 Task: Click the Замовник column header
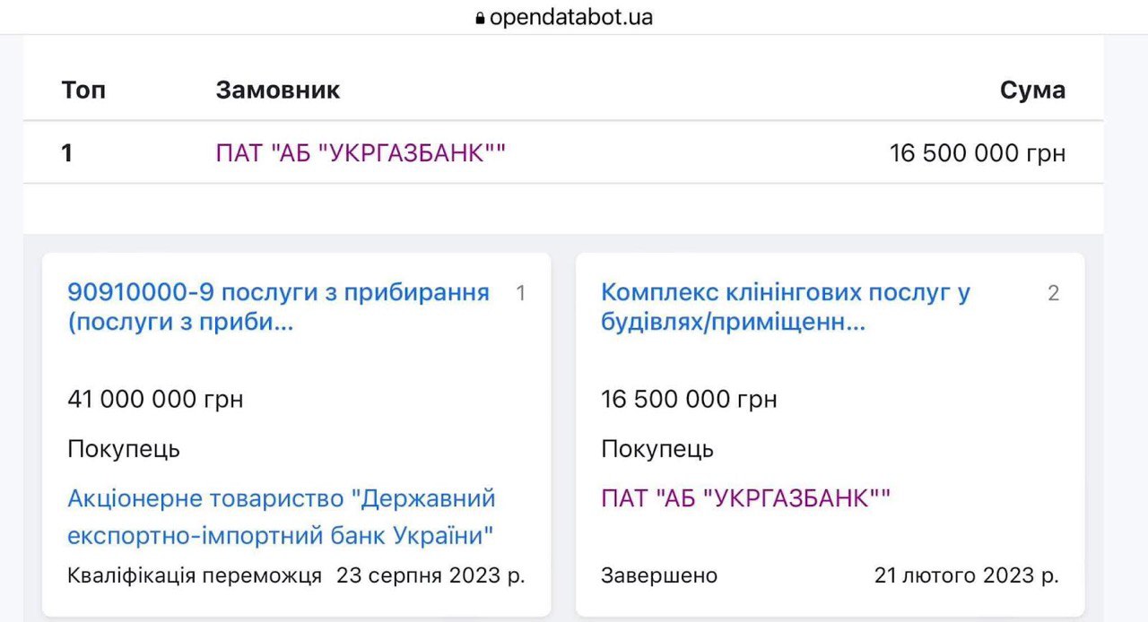[x=278, y=90]
